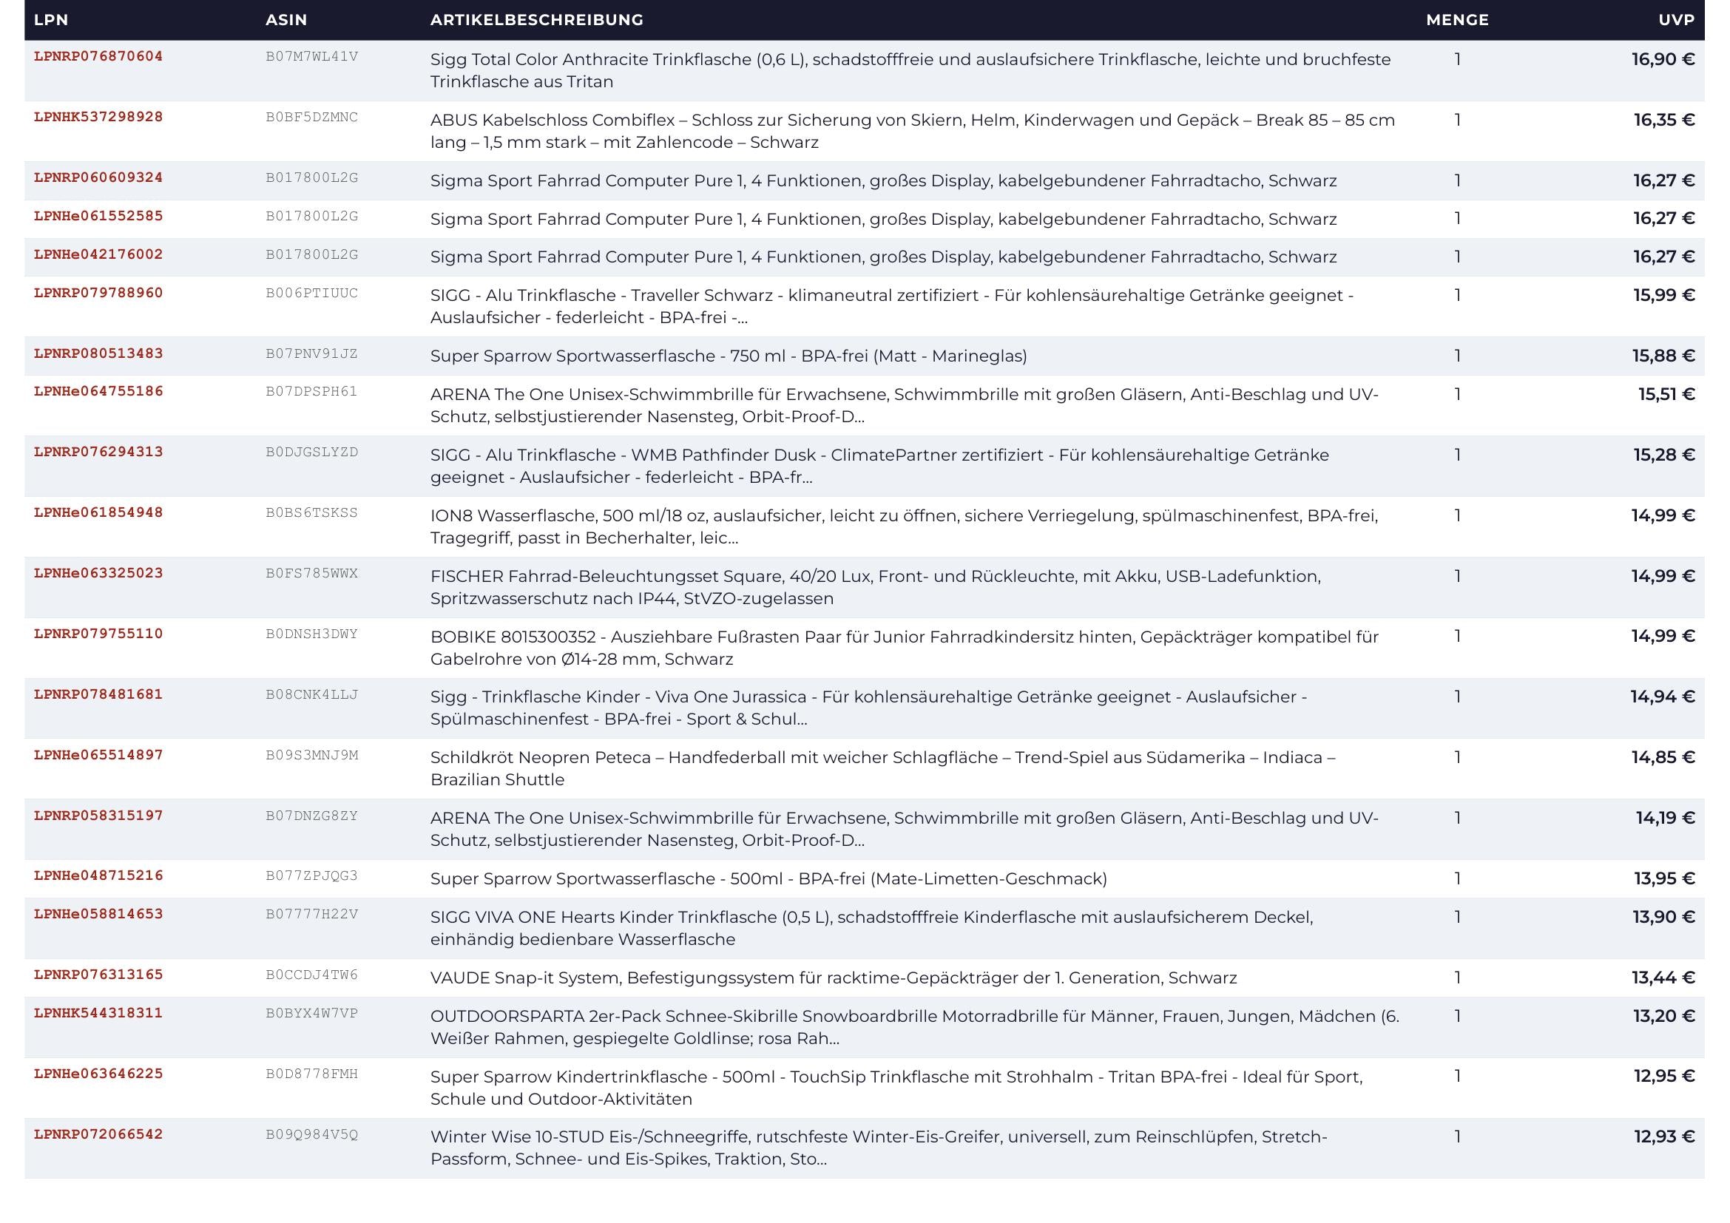1730x1223 pixels.
Task: Click the Sigg Total Color Anthracite Trinkflasche description
Action: click(910, 71)
